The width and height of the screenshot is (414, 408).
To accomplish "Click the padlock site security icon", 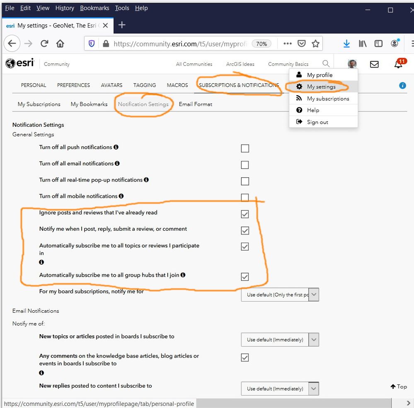I will [106, 43].
